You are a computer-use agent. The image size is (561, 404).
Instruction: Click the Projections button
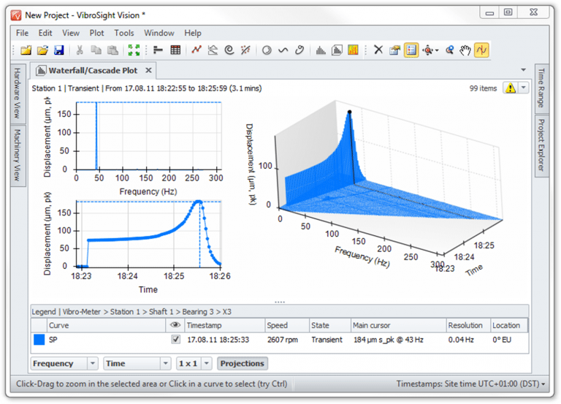[x=242, y=364]
